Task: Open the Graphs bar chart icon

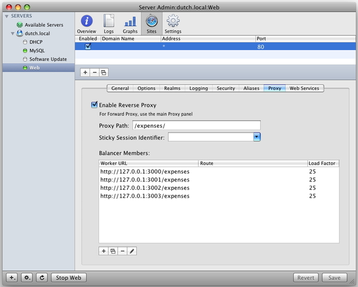Action: [x=130, y=21]
